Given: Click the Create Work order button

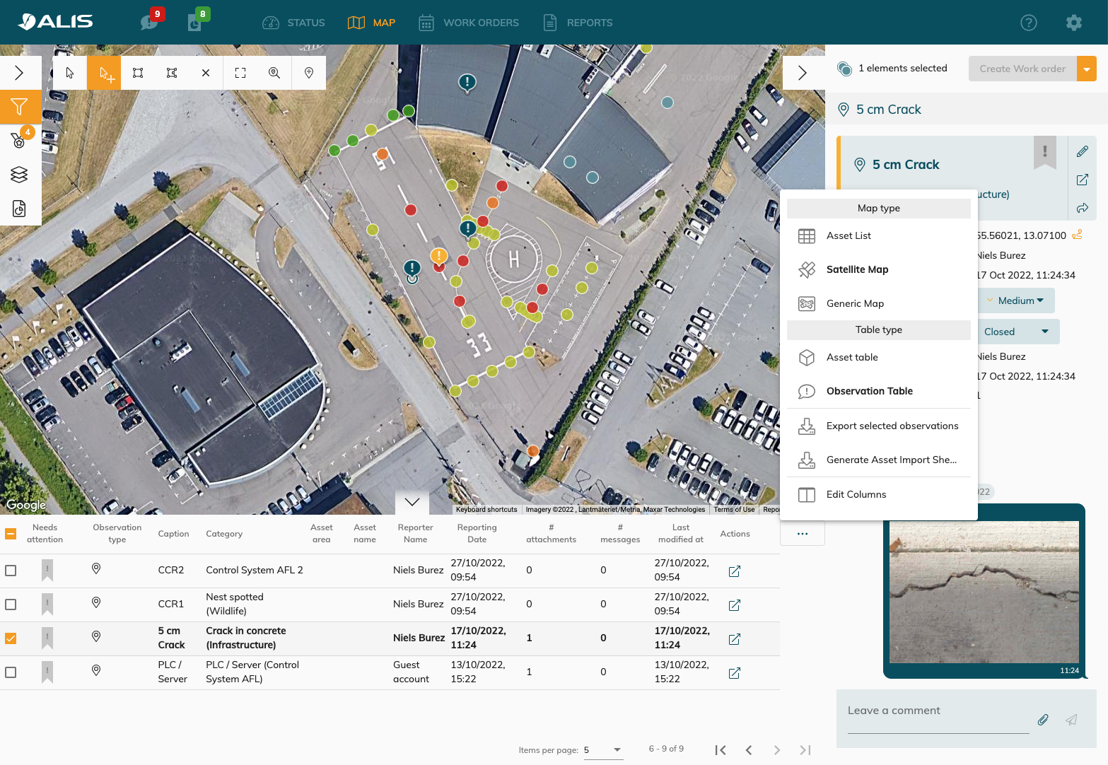Looking at the screenshot, I should [x=1022, y=69].
